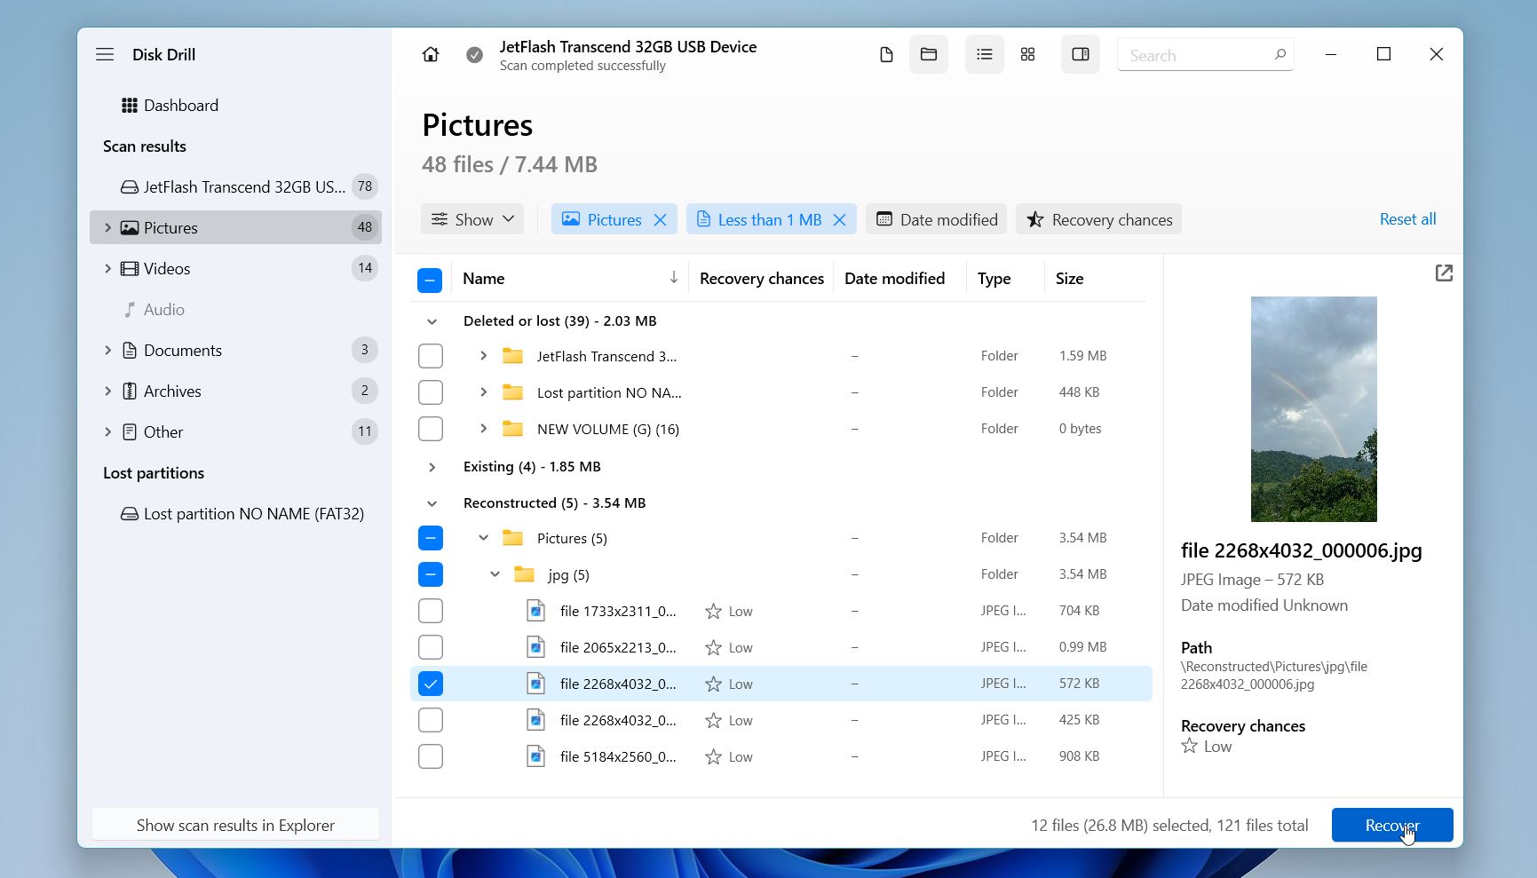Expand Documents category in sidebar
The image size is (1537, 878).
[107, 350]
